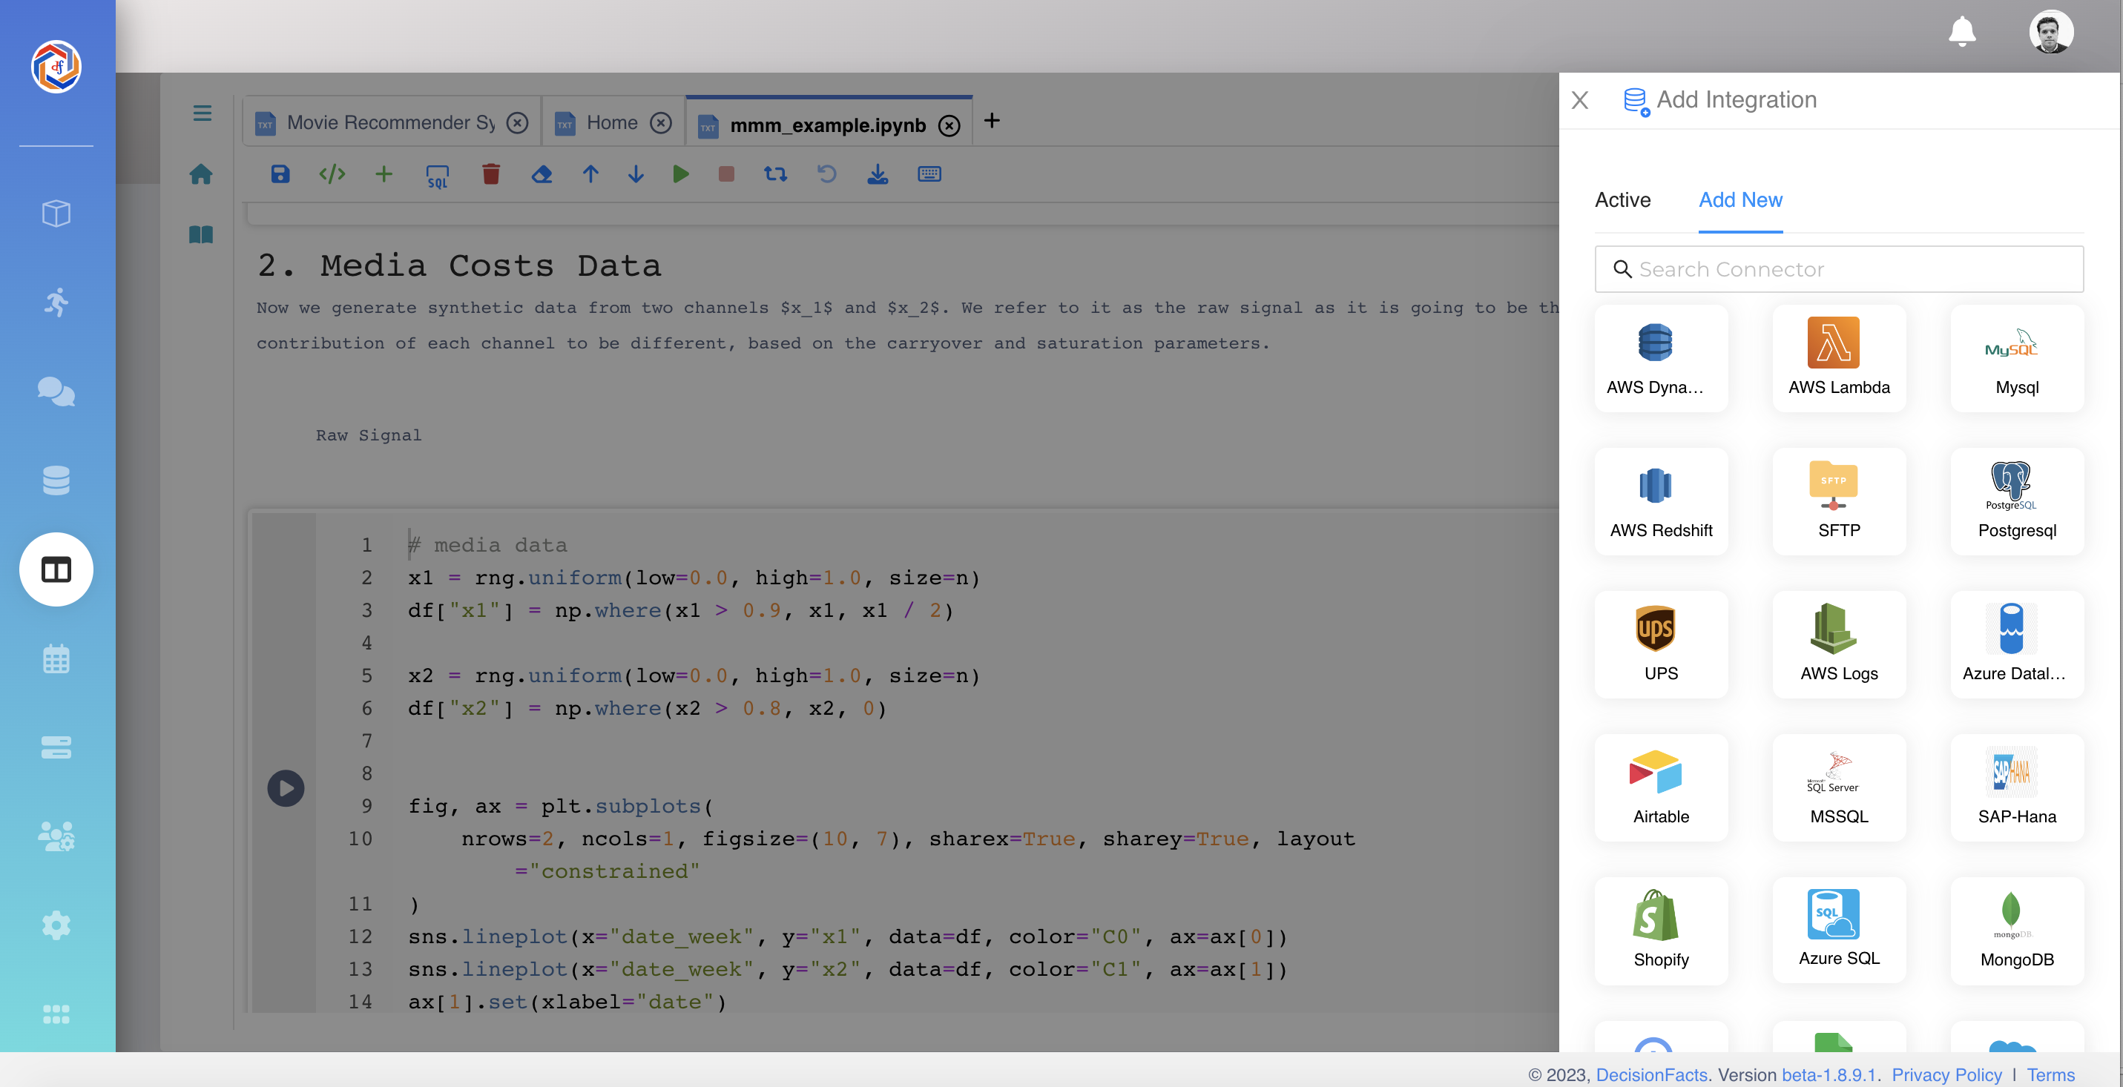Delete cell using red trash icon

coord(490,174)
